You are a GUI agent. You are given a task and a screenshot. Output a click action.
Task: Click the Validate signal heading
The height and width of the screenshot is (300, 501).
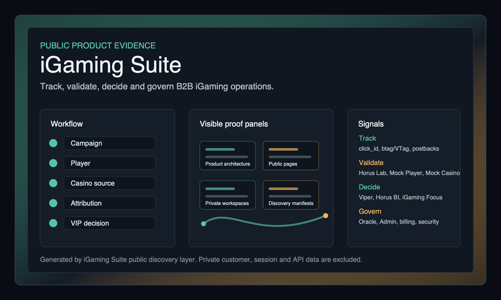pyautogui.click(x=371, y=162)
